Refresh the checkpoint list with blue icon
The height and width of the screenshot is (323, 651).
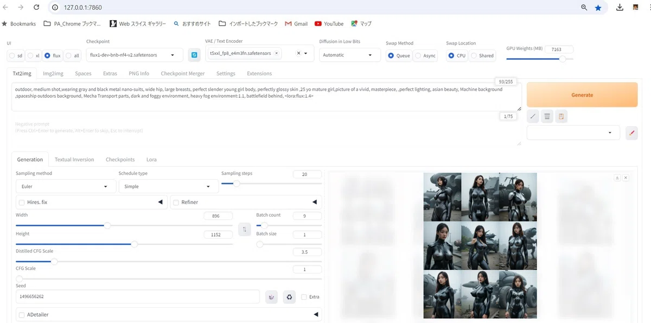click(x=194, y=55)
